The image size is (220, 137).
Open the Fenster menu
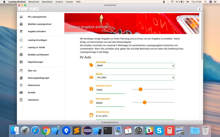click(x=69, y=2)
